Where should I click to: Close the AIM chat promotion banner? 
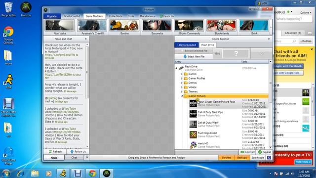pyautogui.click(x=312, y=49)
